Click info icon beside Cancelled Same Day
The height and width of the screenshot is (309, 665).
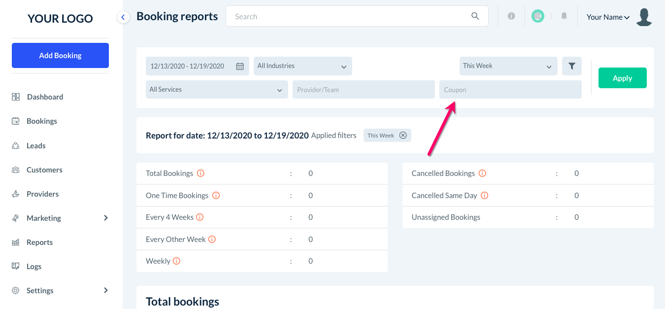[x=484, y=196]
